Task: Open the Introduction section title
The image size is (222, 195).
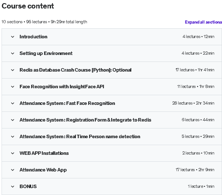Action: [x=33, y=37]
